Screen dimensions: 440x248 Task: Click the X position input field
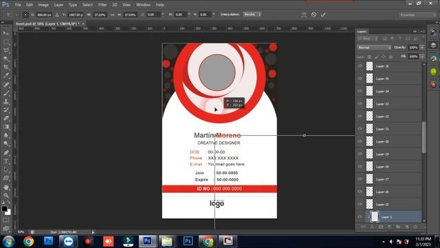click(44, 14)
